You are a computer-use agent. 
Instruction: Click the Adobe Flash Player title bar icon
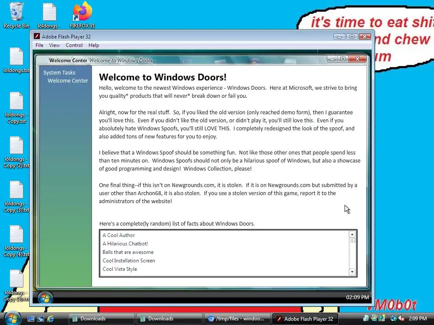[x=37, y=36]
